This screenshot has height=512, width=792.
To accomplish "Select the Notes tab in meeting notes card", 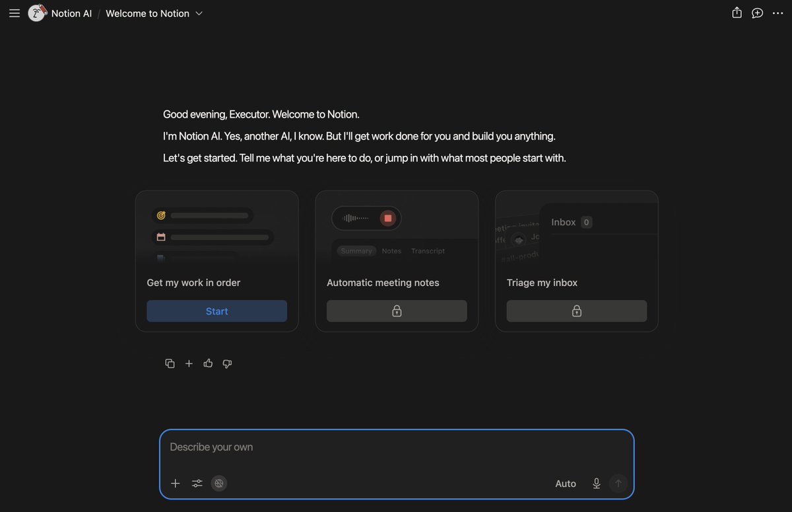I will pos(391,251).
